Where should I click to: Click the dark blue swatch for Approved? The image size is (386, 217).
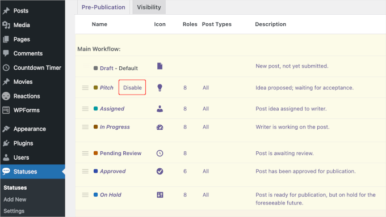95,171
